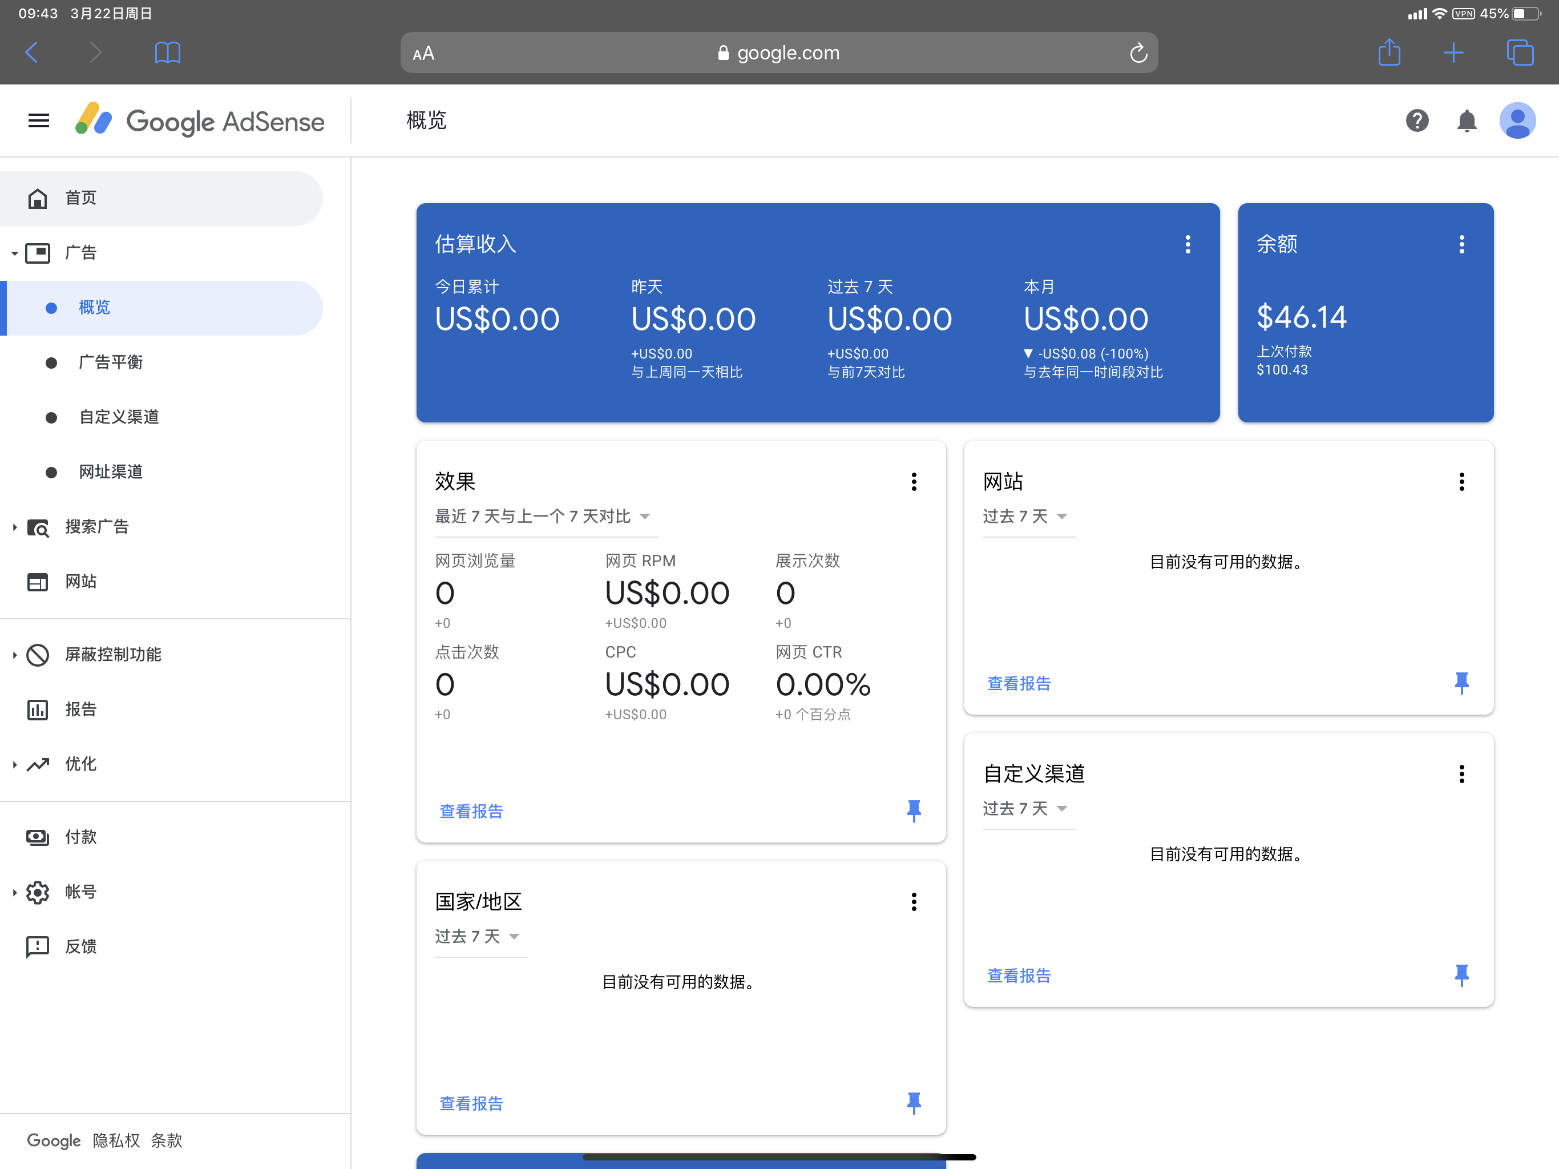Select 广告平衡 in the sidebar
The image size is (1559, 1169).
pyautogui.click(x=111, y=362)
